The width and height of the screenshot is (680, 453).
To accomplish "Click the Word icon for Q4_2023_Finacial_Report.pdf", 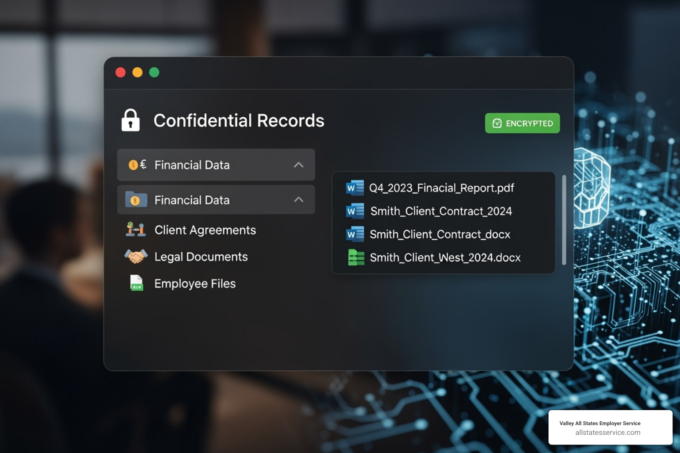I will 355,188.
